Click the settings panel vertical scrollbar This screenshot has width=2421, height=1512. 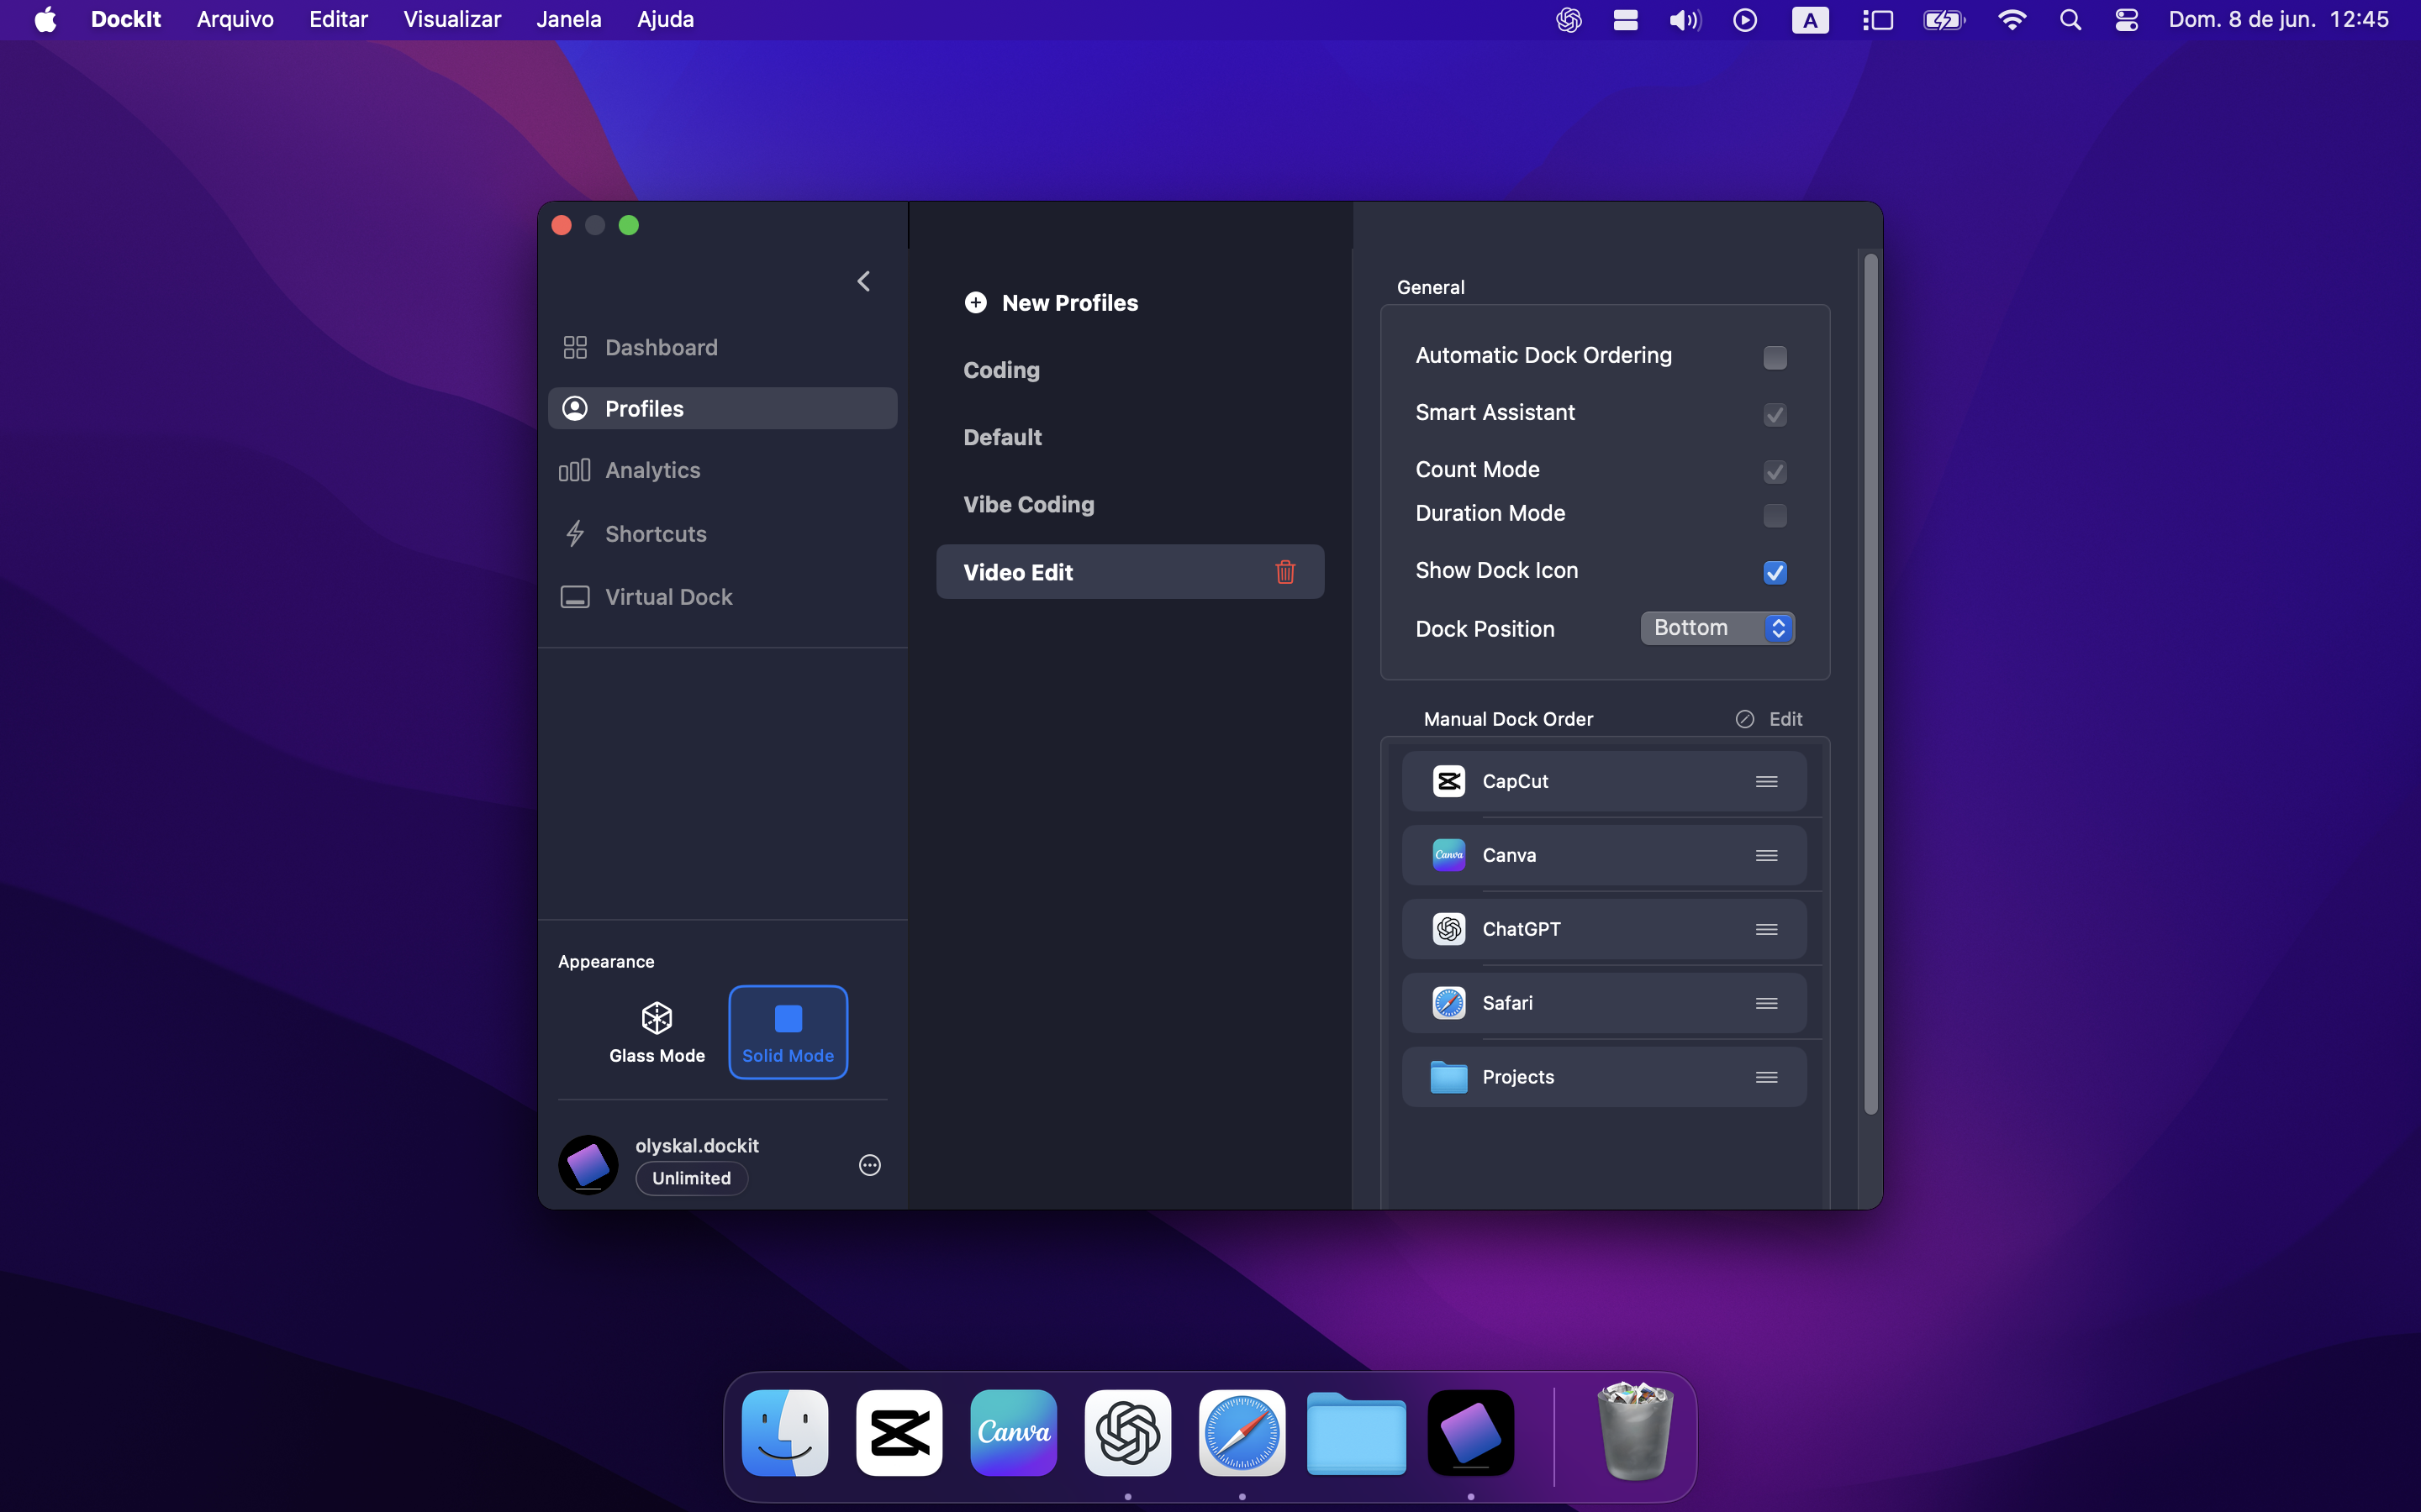coord(1870,684)
